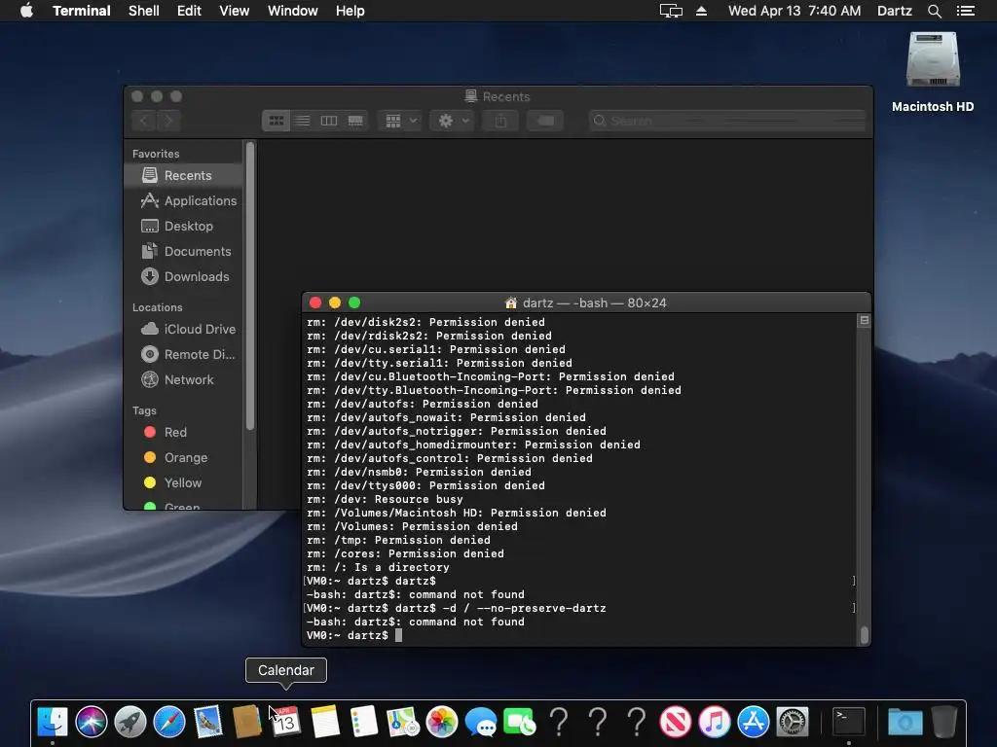Viewport: 997px width, 747px height.
Task: Open Macintosh HD desktop drive icon
Action: [932, 59]
